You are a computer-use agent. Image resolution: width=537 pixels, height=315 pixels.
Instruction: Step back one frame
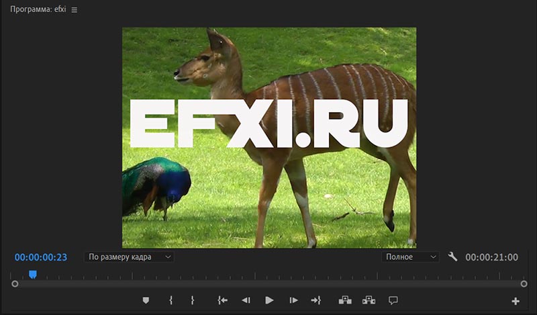pyautogui.click(x=246, y=300)
